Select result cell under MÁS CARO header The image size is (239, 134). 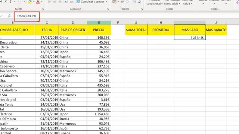click(190, 38)
